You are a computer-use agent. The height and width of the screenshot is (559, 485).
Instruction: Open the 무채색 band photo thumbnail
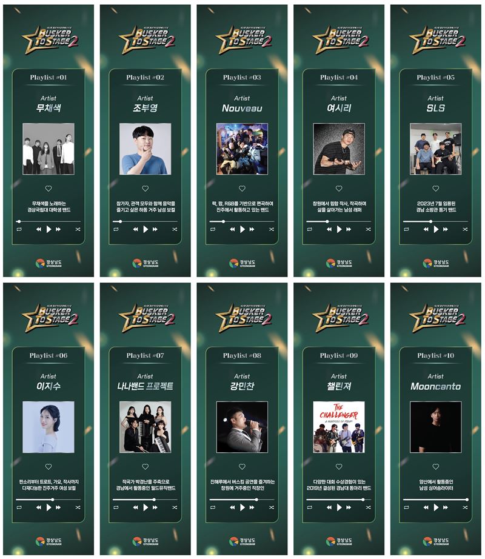(48, 149)
